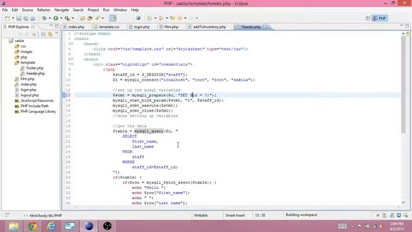Click Collapse All in PHP Explorer
The width and height of the screenshot is (412, 232).
(44, 34)
